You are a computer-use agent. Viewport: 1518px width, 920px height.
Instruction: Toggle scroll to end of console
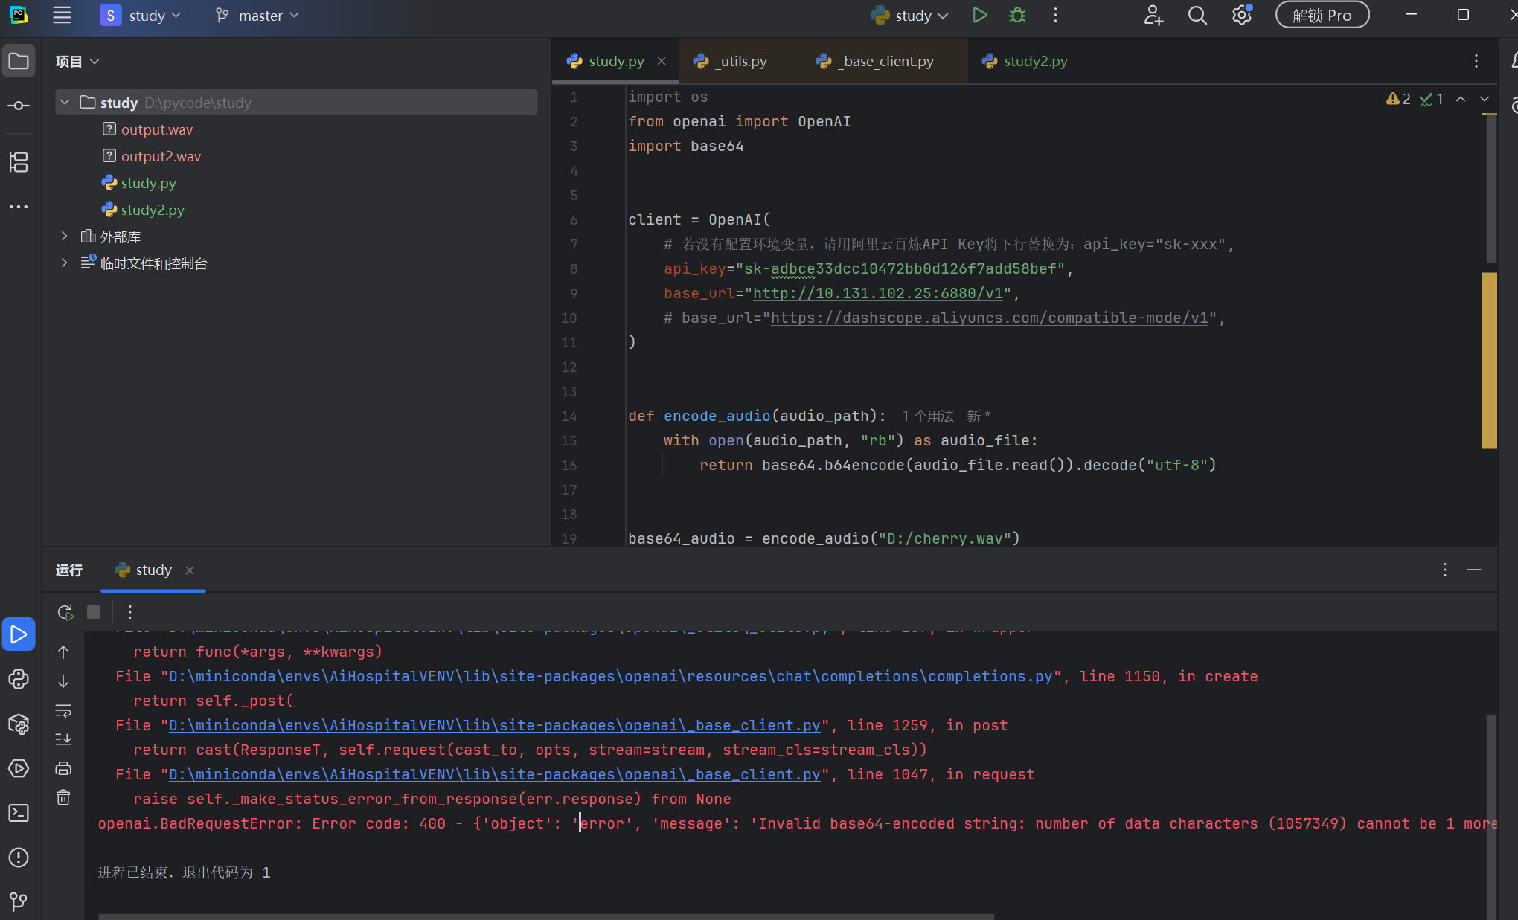point(63,739)
